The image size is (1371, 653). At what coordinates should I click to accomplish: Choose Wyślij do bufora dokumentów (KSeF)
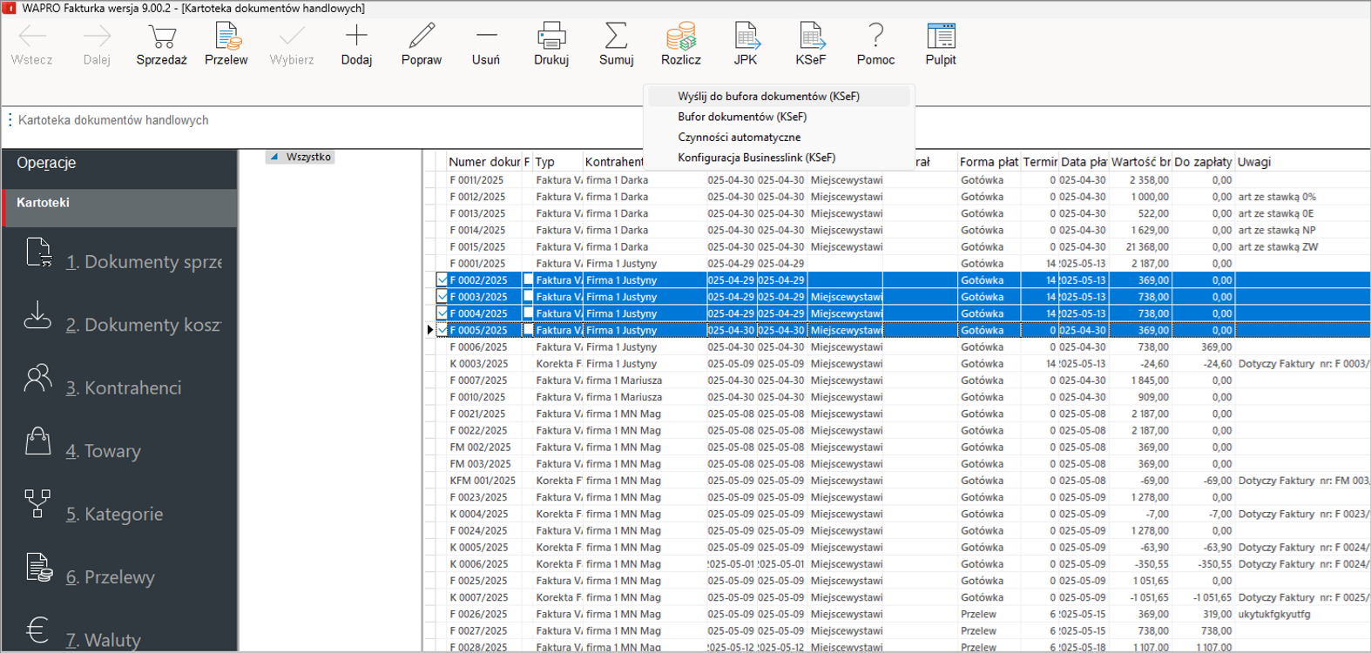click(768, 97)
